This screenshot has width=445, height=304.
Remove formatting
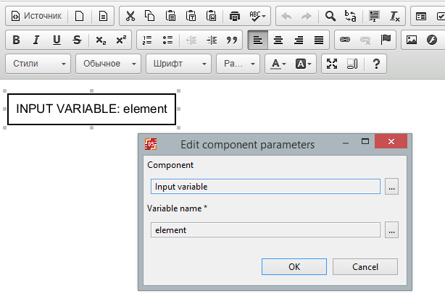click(x=395, y=16)
